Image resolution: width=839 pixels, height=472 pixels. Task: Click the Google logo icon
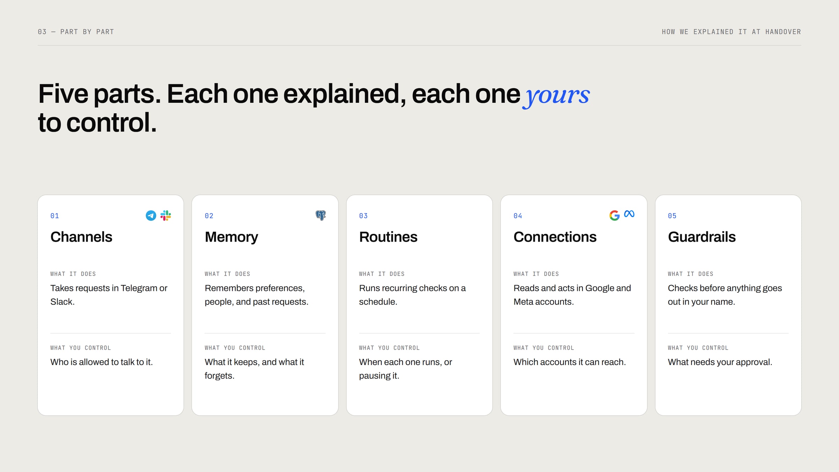click(x=614, y=215)
